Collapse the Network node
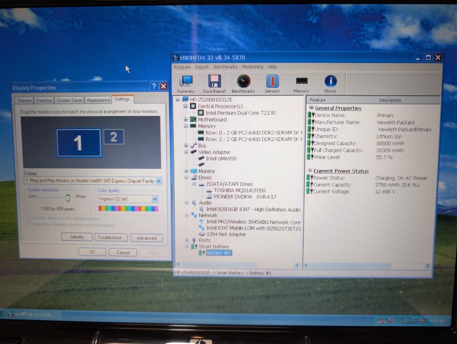 pos(187,215)
